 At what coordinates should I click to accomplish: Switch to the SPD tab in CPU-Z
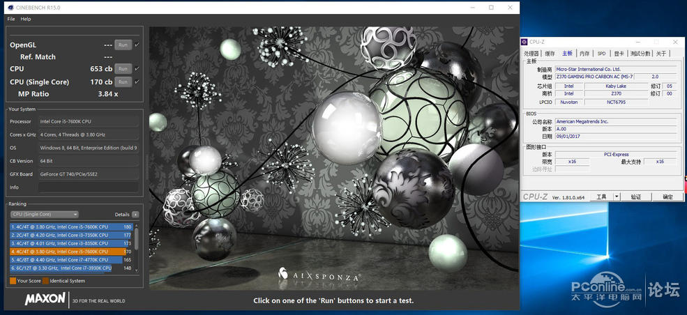click(x=602, y=54)
